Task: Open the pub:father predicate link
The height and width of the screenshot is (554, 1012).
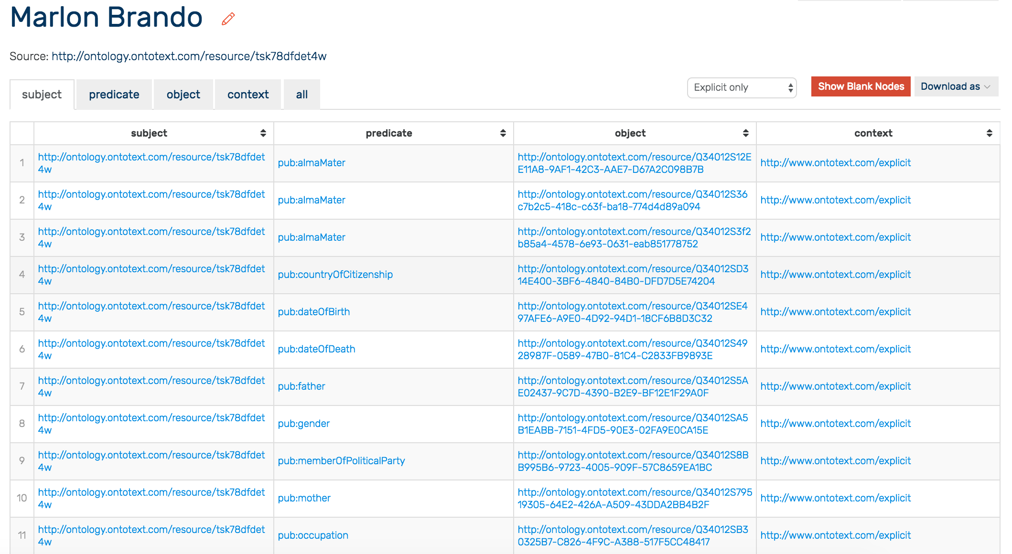Action: [301, 386]
